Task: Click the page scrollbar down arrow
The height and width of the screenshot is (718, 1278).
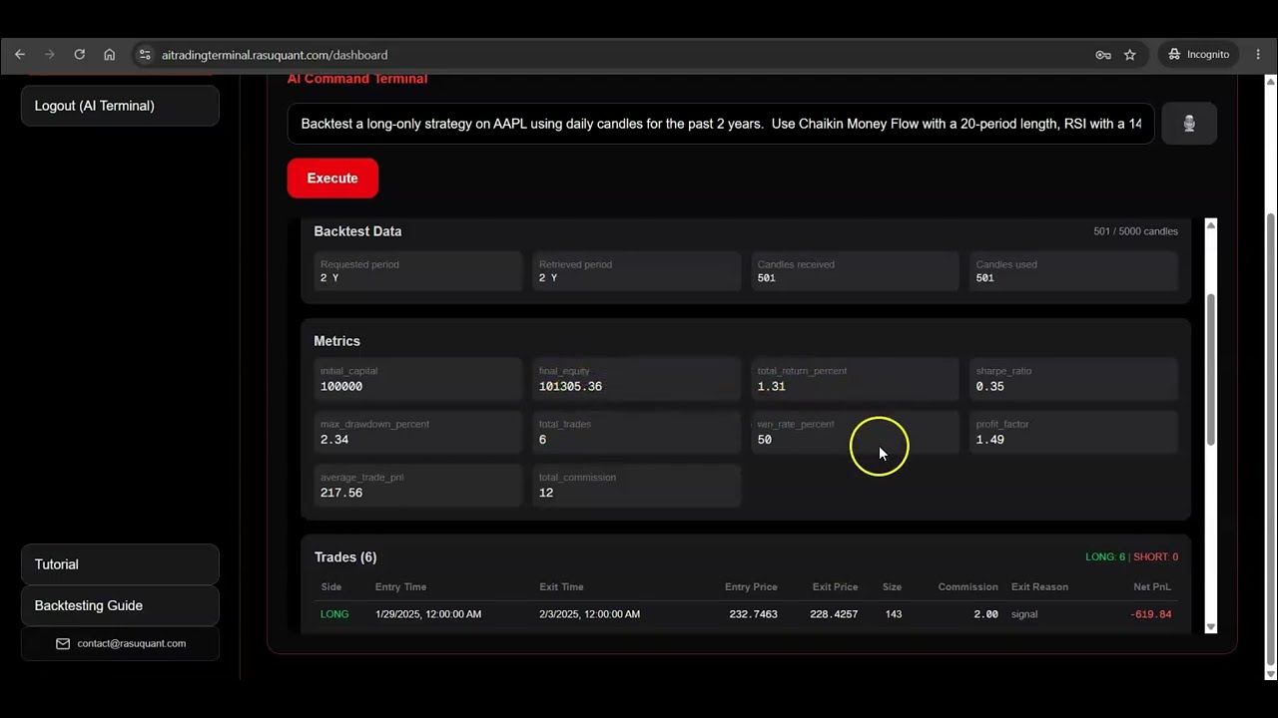Action: (1270, 673)
